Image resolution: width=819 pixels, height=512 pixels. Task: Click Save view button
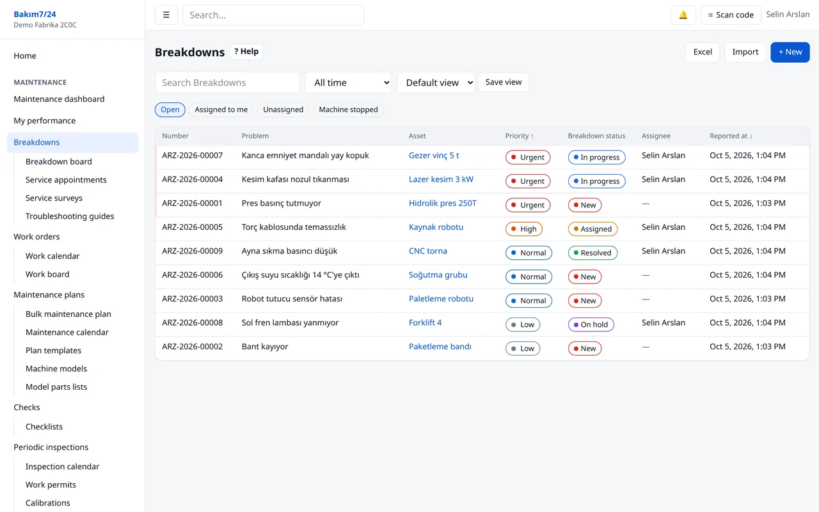tap(504, 82)
